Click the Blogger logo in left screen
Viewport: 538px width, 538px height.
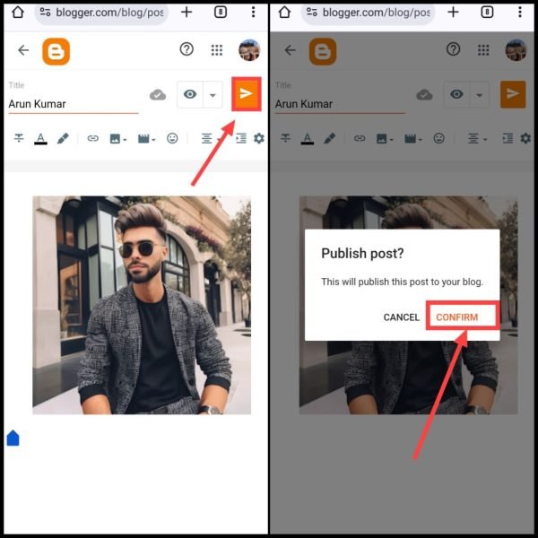coord(56,51)
